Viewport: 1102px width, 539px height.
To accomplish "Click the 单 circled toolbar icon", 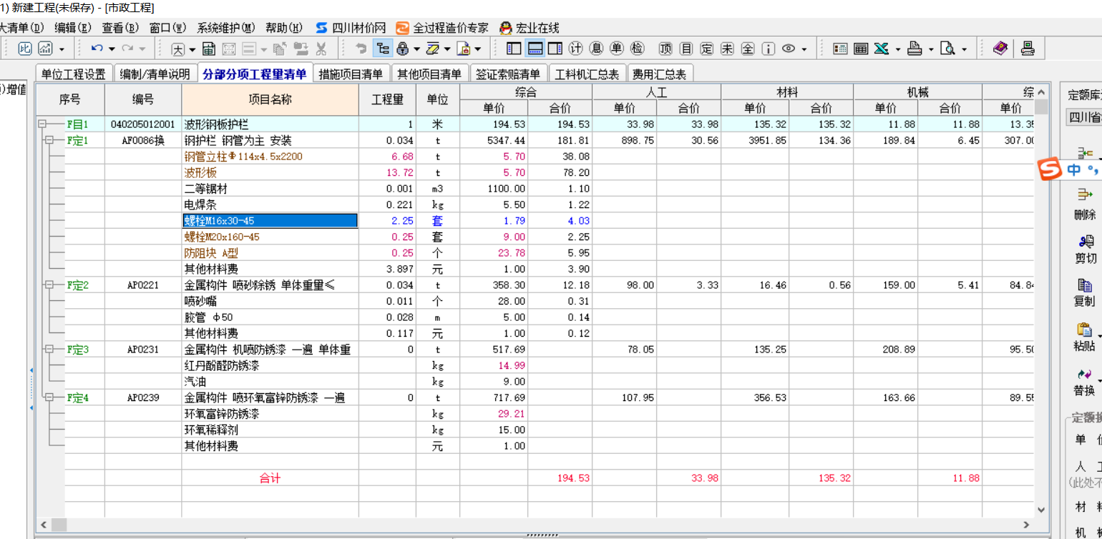I will pos(617,49).
